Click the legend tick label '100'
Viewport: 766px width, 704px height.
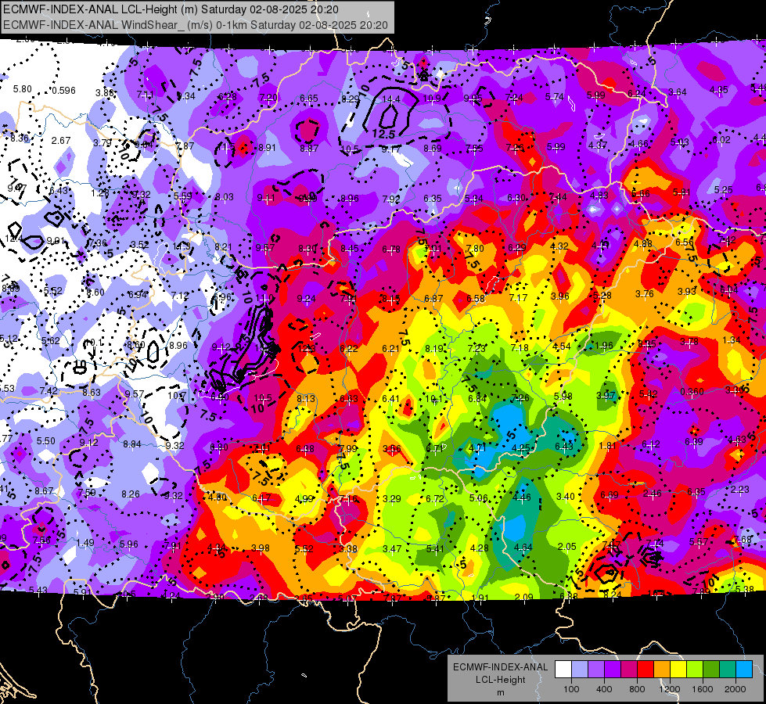571,689
